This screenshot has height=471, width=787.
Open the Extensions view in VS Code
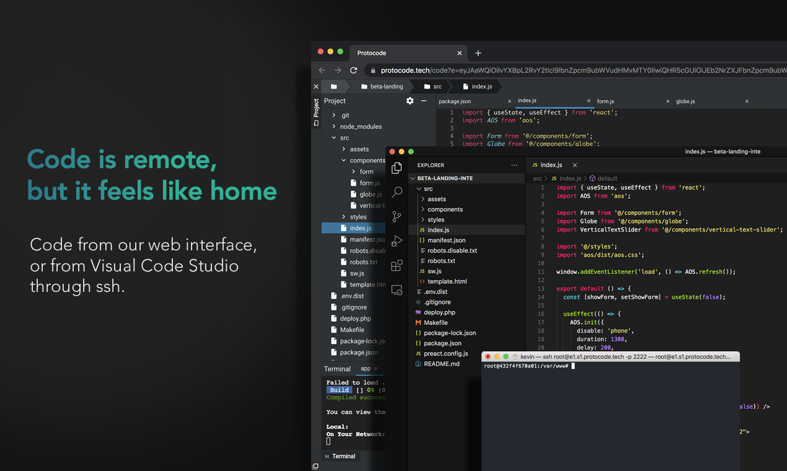coord(397,266)
